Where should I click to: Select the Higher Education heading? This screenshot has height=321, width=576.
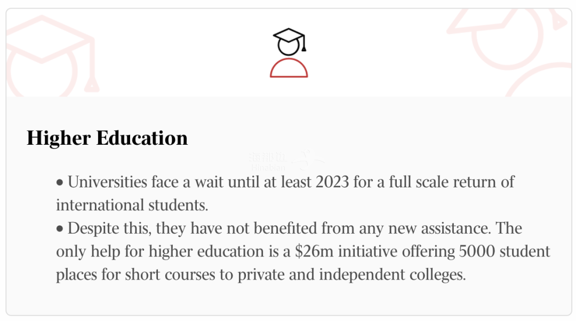pos(107,138)
